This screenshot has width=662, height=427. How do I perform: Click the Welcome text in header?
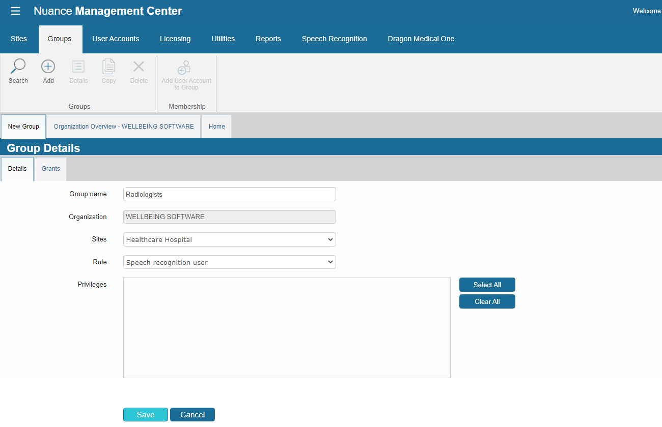pyautogui.click(x=647, y=11)
